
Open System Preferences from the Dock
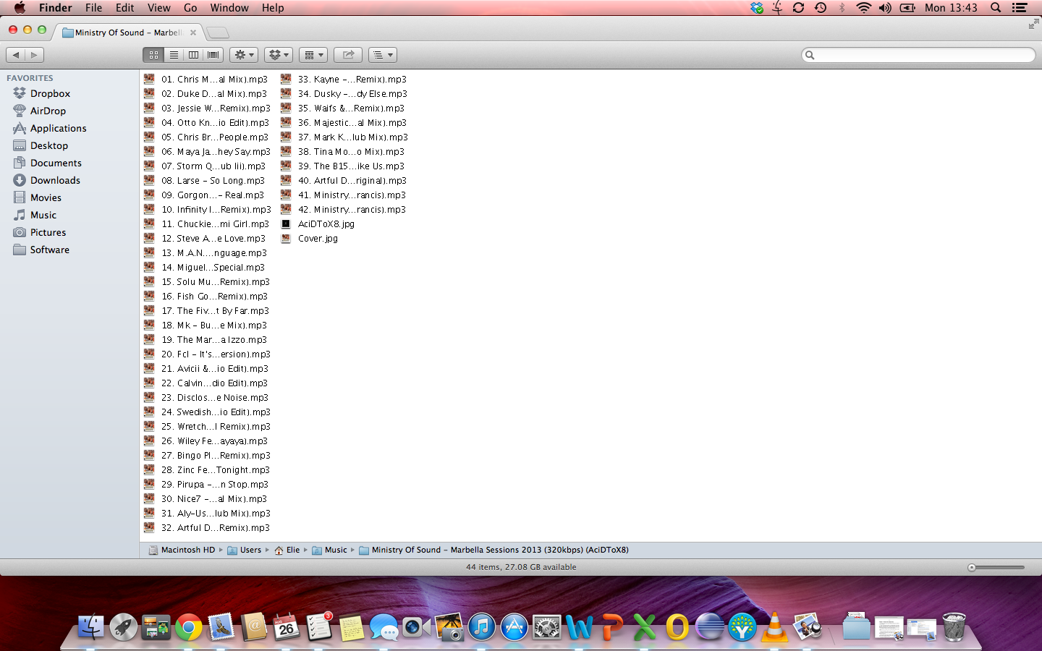click(x=547, y=627)
